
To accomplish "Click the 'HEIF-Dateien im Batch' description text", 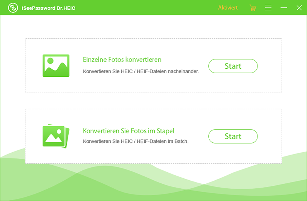I will [x=136, y=141].
